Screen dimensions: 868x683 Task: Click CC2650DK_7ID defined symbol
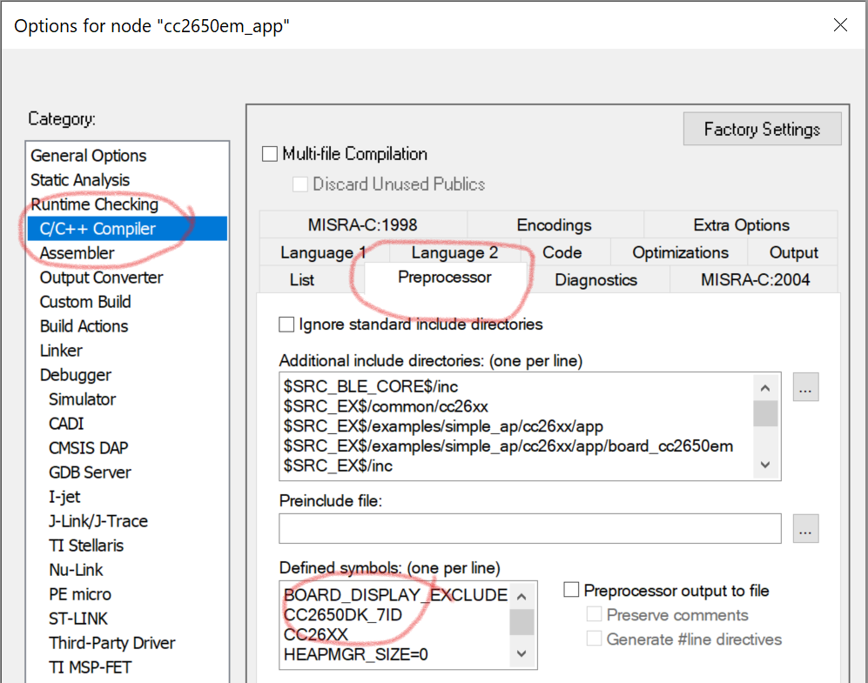pyautogui.click(x=343, y=614)
